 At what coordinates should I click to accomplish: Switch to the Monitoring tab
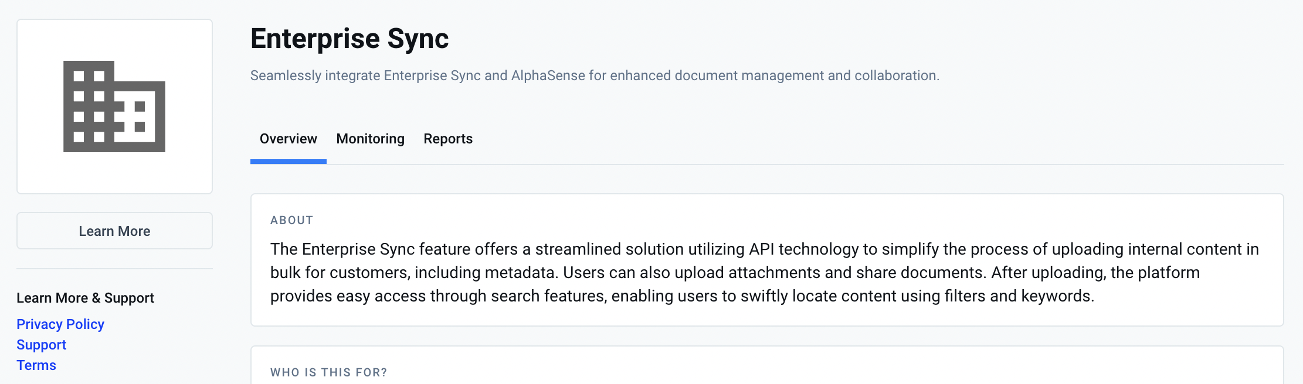371,139
